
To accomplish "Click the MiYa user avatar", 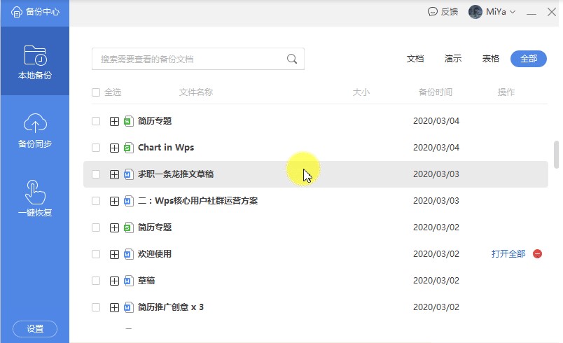I will coord(475,12).
